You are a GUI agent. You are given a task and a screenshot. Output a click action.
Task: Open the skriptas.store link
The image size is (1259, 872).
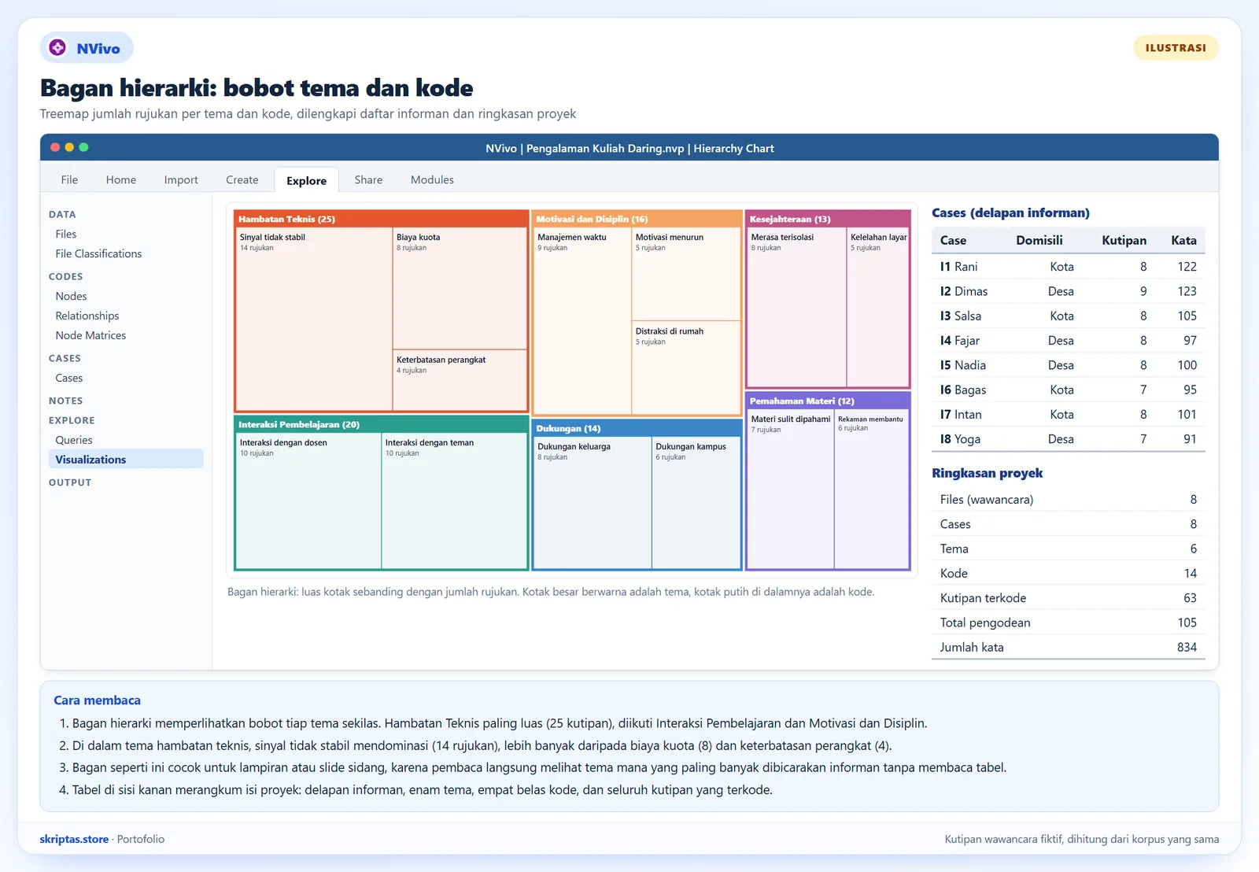[x=74, y=839]
